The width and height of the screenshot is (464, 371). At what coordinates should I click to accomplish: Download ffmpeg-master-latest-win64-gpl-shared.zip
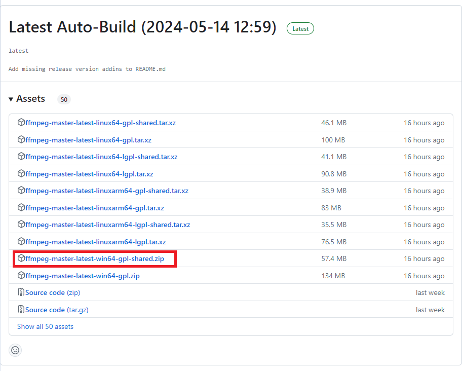(x=95, y=259)
